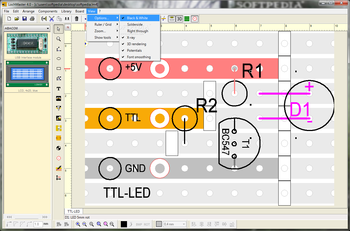
Task: Click the <<< library scroll button
Action: 9,217
